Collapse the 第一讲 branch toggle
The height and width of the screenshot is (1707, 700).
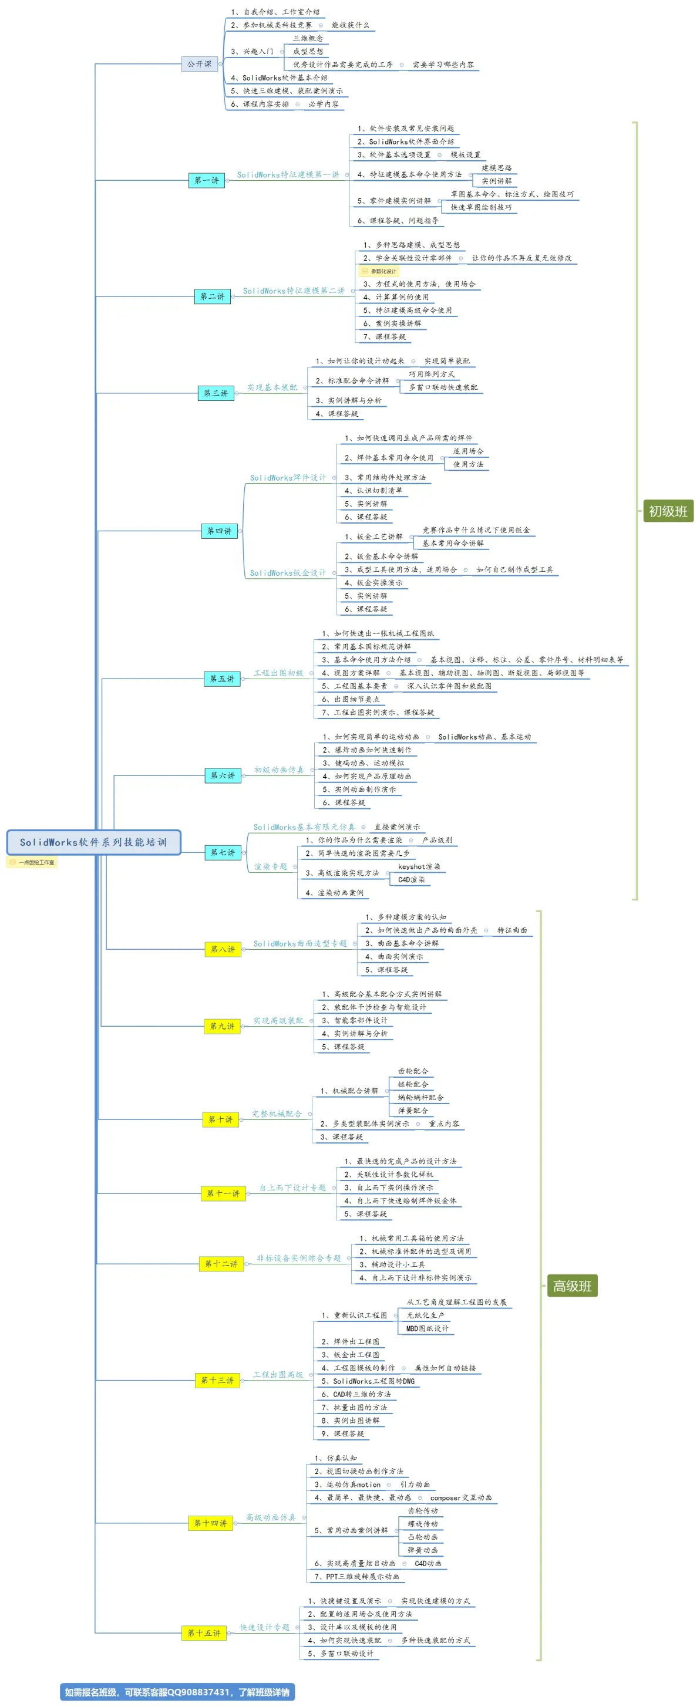pos(227,180)
